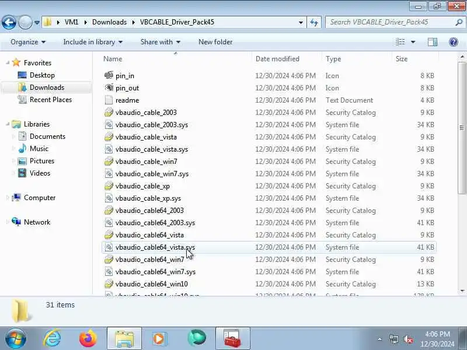Click the Change your view icon

[x=400, y=42]
